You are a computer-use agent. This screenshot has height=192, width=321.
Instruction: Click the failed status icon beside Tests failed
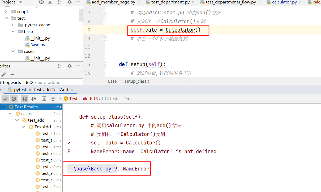[66, 99]
